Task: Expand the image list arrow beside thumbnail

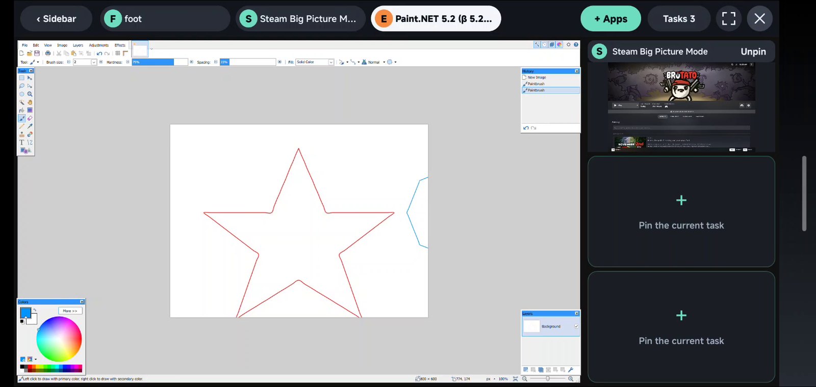Action: [151, 49]
